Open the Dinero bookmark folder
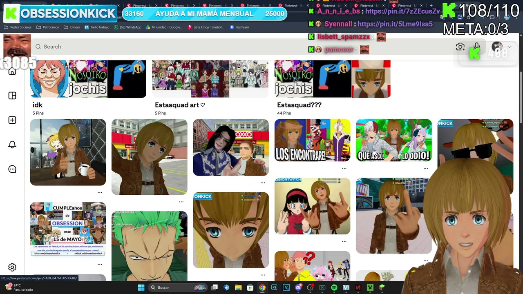Viewport: 523px width, 294px height. pos(72,27)
